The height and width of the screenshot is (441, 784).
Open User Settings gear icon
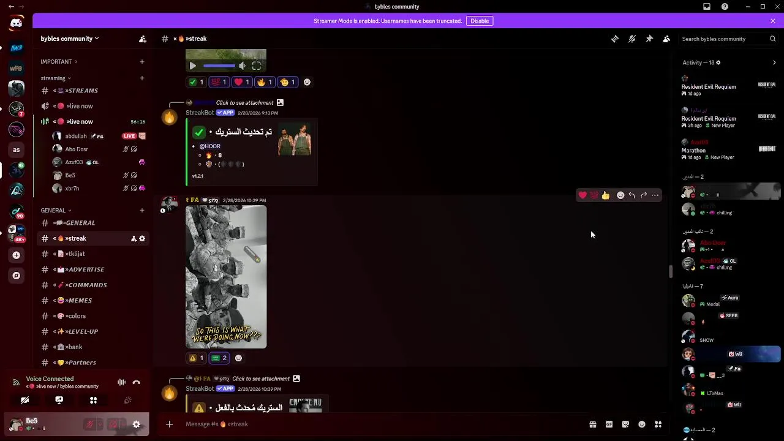[x=137, y=424]
